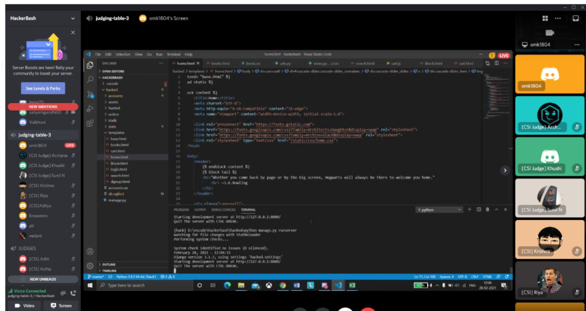Click the NEW MENTIONS pill
This screenshot has width=586, height=311.
pyautogui.click(x=43, y=107)
